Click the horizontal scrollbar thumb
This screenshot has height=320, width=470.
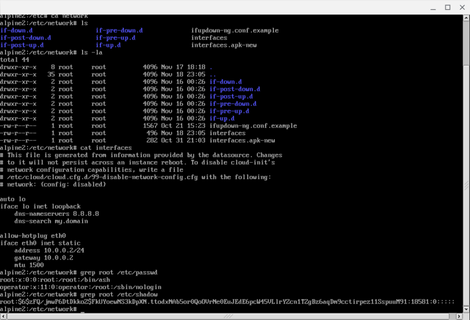coord(228,316)
